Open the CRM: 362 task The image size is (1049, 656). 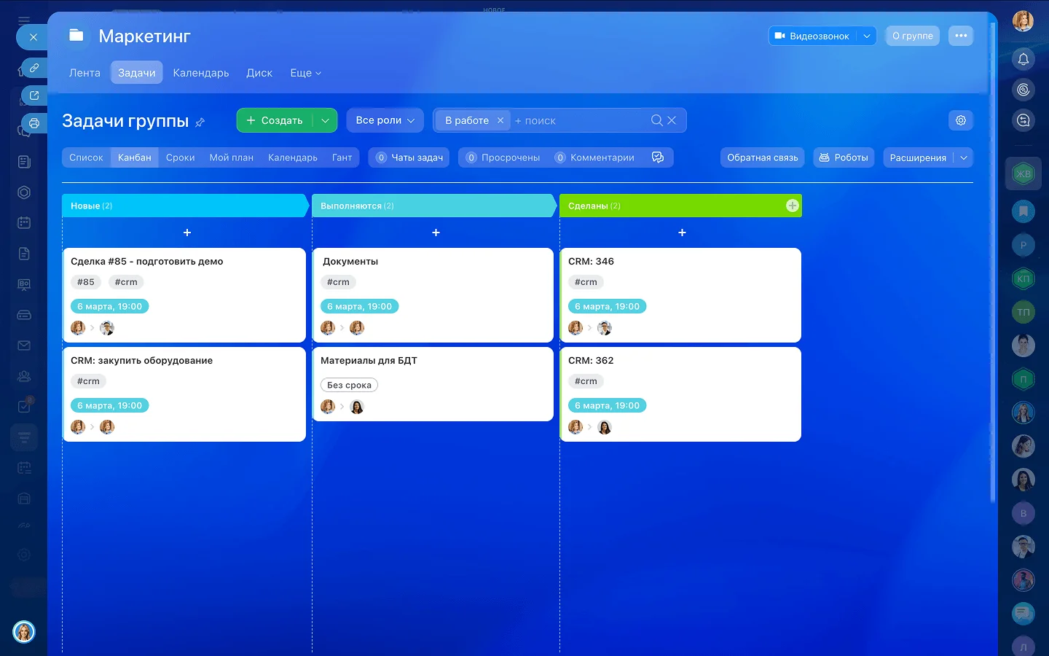(x=591, y=361)
